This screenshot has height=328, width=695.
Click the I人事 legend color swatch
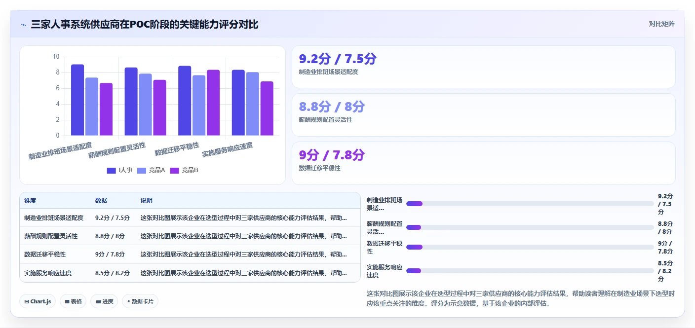pos(112,170)
